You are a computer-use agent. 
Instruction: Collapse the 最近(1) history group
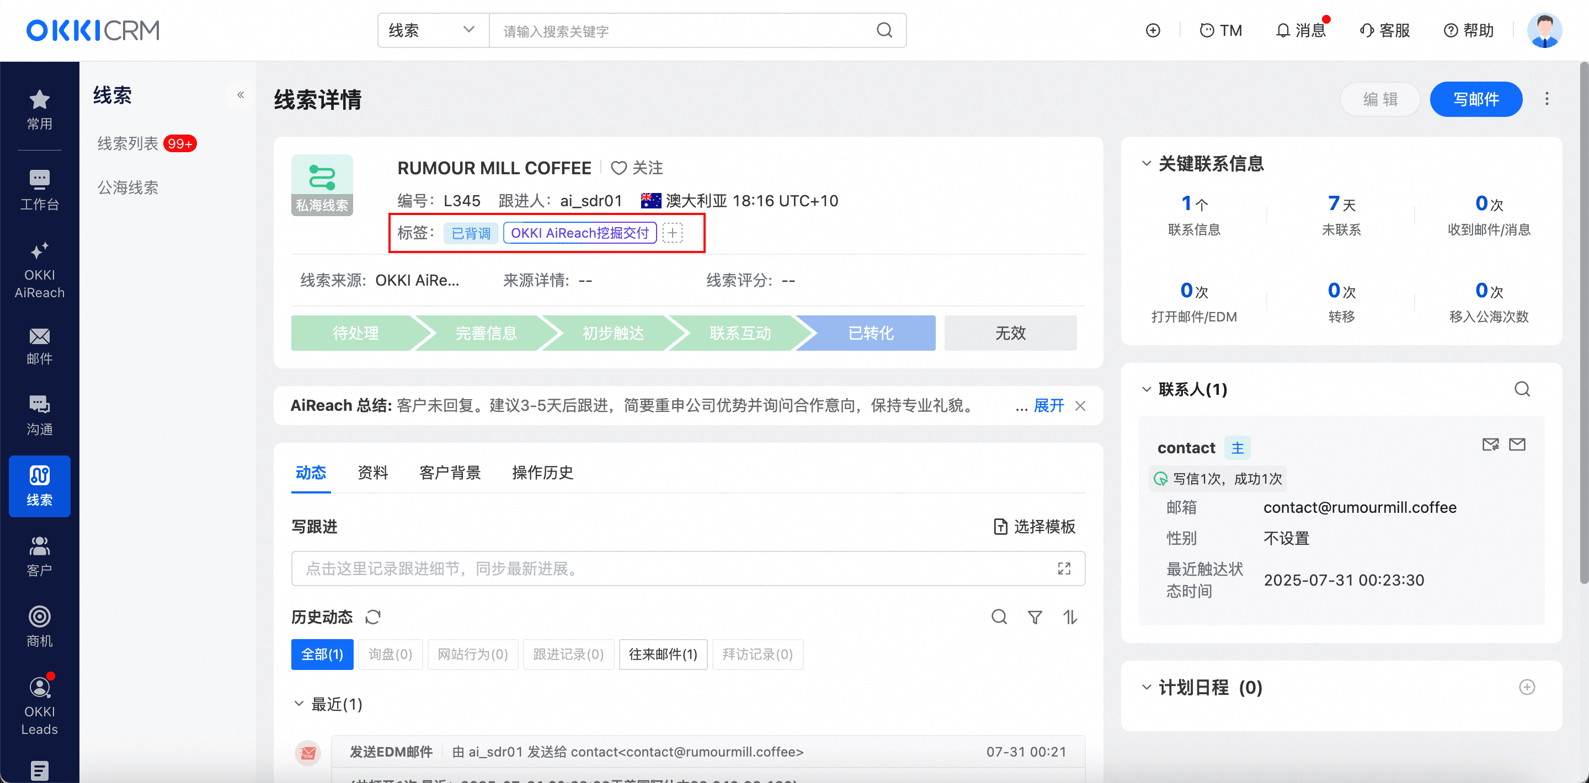pos(299,704)
